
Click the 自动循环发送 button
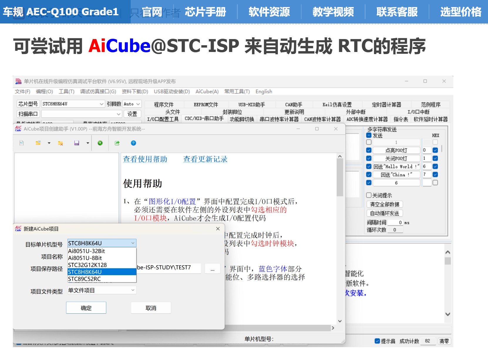pos(385,213)
